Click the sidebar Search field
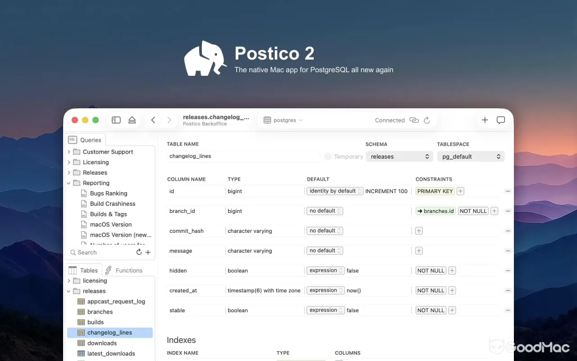Viewport: 577px width, 361px height. click(x=101, y=252)
